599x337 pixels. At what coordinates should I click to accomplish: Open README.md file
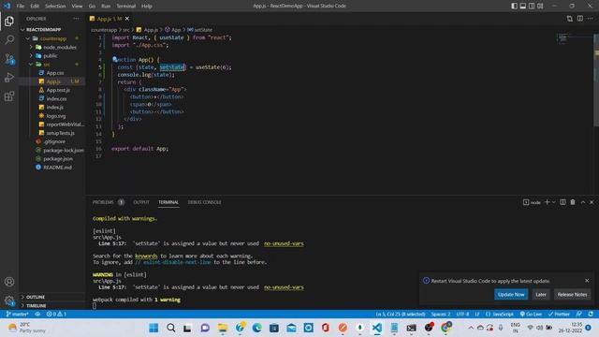(57, 168)
